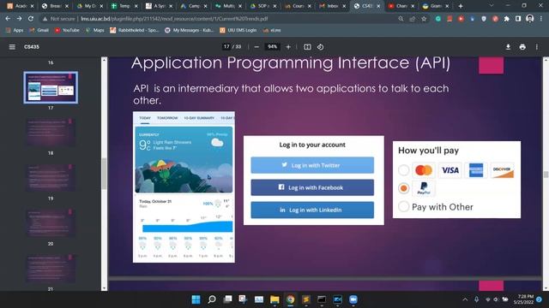
Task: Click the PDF page number field
Action: pos(226,47)
